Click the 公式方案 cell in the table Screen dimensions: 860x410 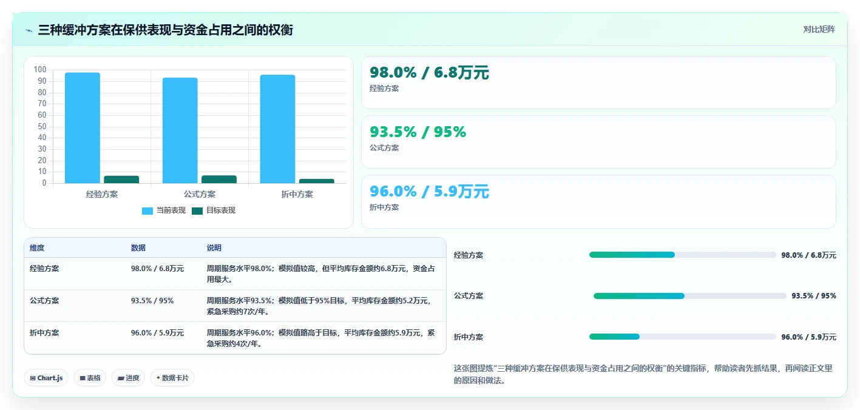(44, 300)
